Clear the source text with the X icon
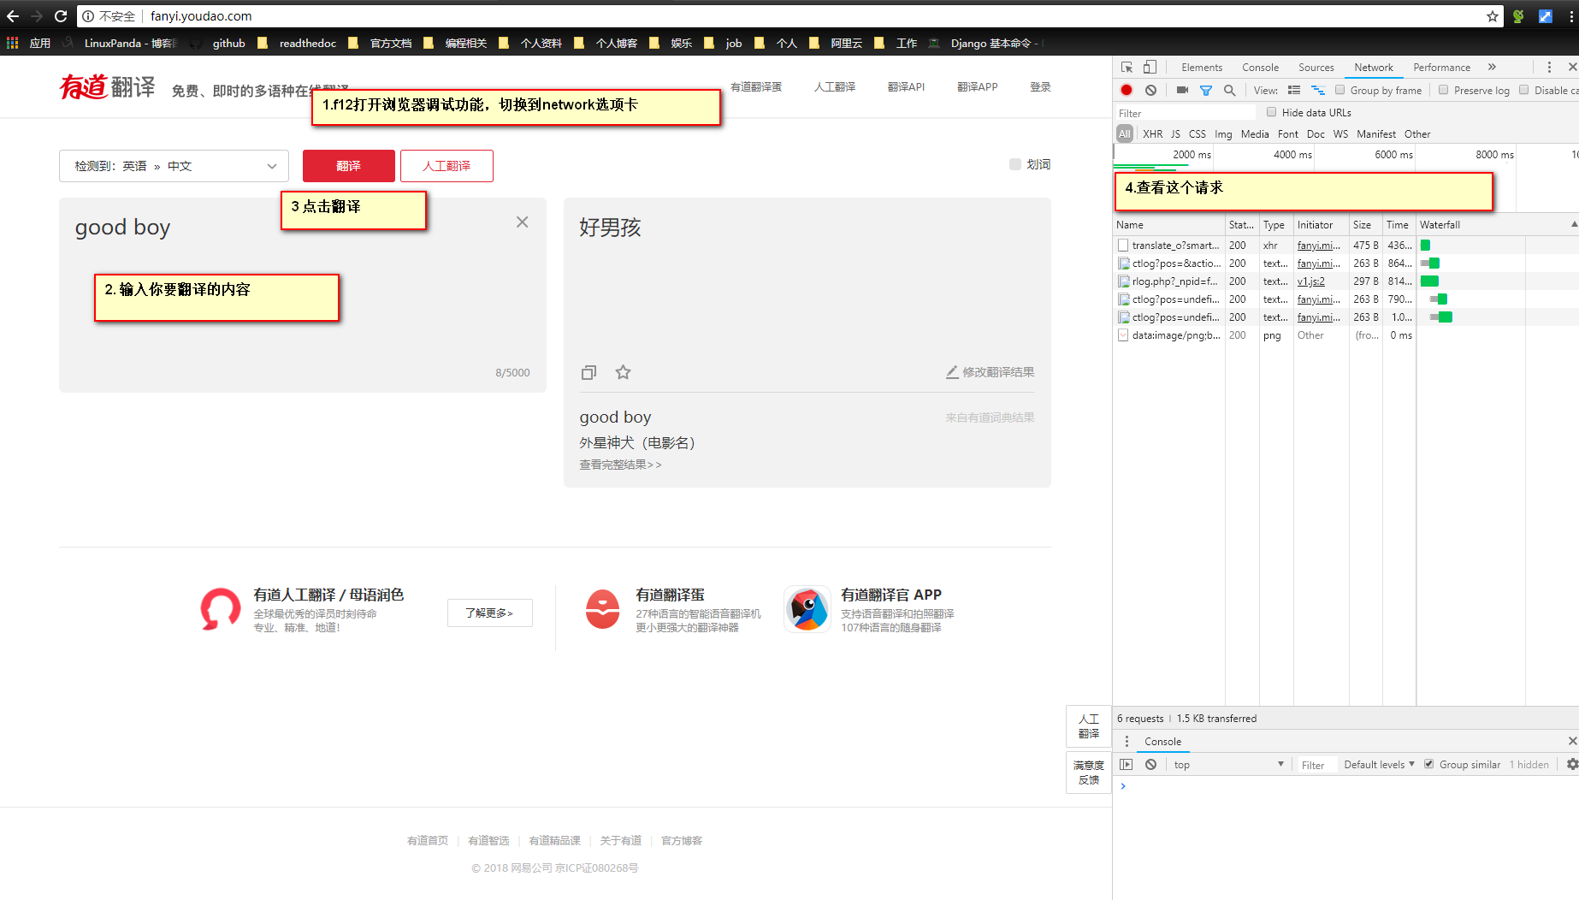1579x900 pixels. (x=522, y=222)
